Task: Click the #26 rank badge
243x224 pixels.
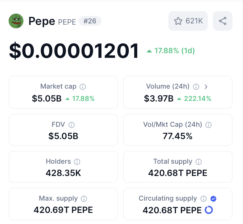Action: [90, 21]
